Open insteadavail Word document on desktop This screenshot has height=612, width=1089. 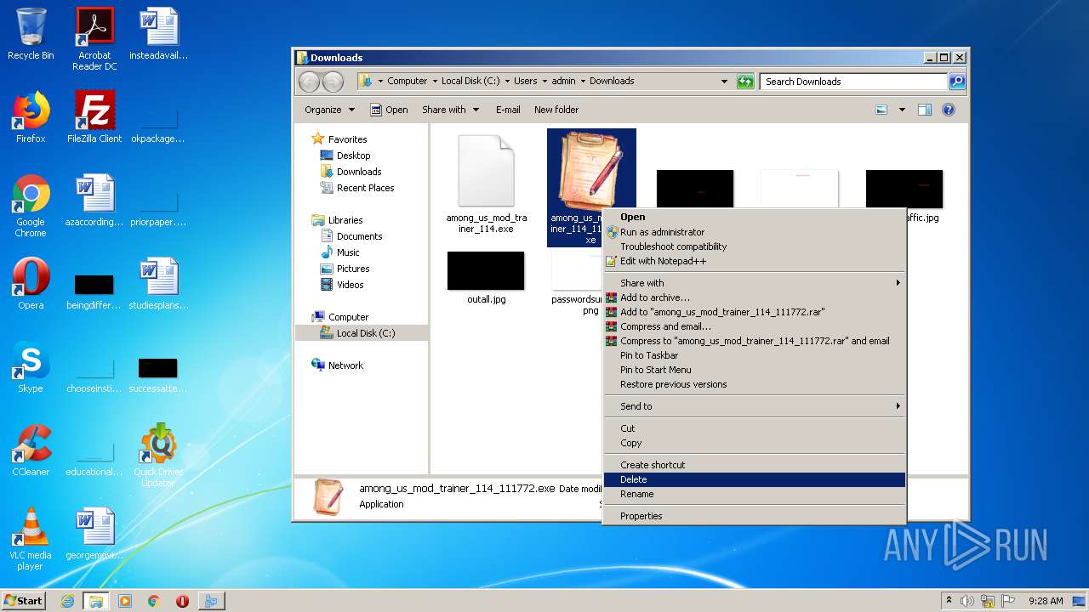coord(158,34)
